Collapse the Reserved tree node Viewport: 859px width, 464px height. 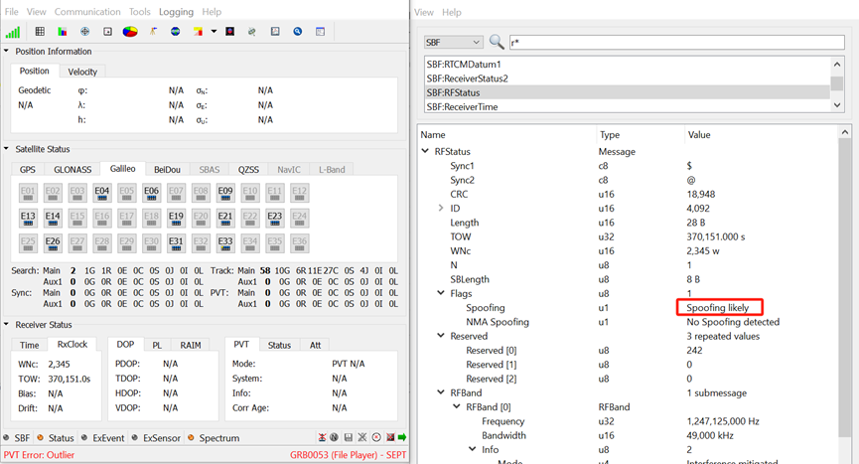[441, 335]
